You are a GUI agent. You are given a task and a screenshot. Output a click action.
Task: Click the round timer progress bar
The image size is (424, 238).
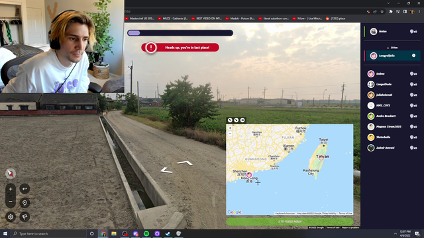(180, 33)
